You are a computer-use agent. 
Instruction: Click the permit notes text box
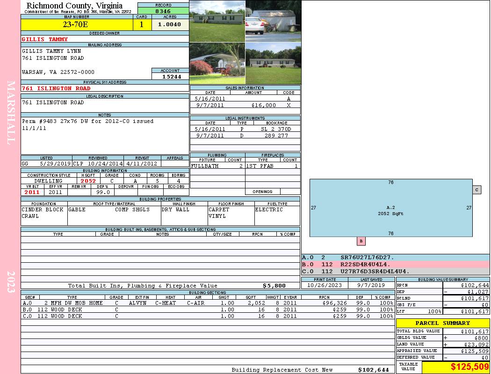click(x=104, y=136)
